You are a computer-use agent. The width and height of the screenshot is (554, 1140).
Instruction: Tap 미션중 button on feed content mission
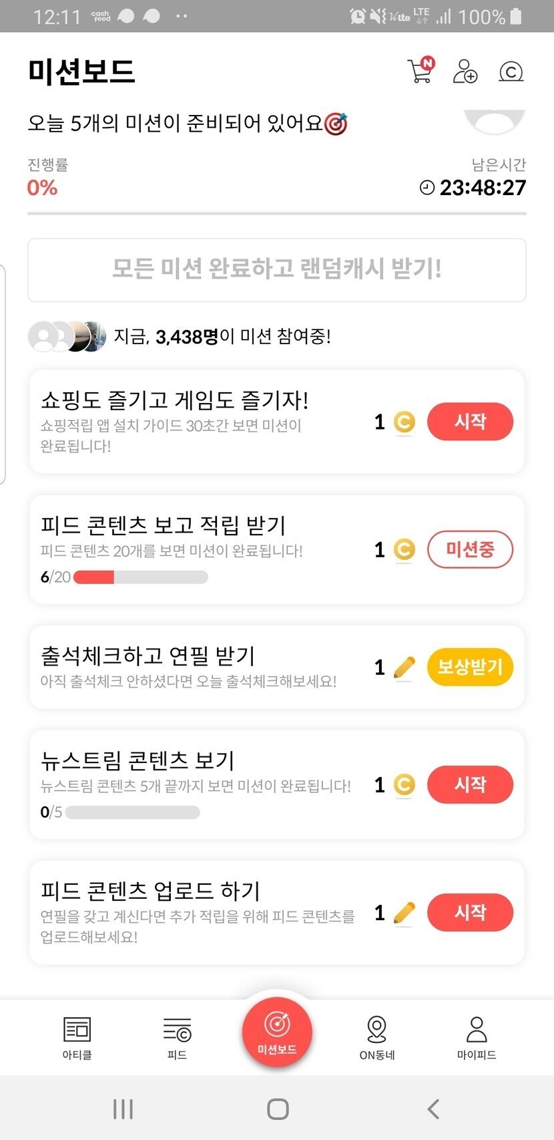(470, 549)
